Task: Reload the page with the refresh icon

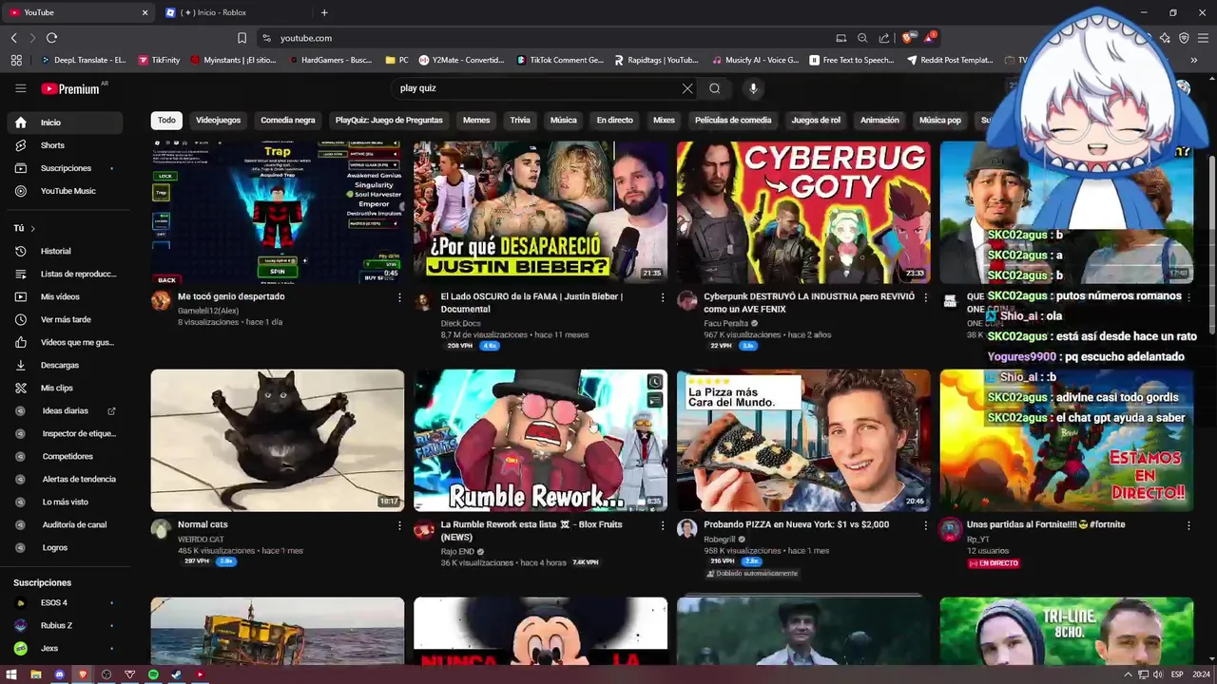Action: coord(51,38)
